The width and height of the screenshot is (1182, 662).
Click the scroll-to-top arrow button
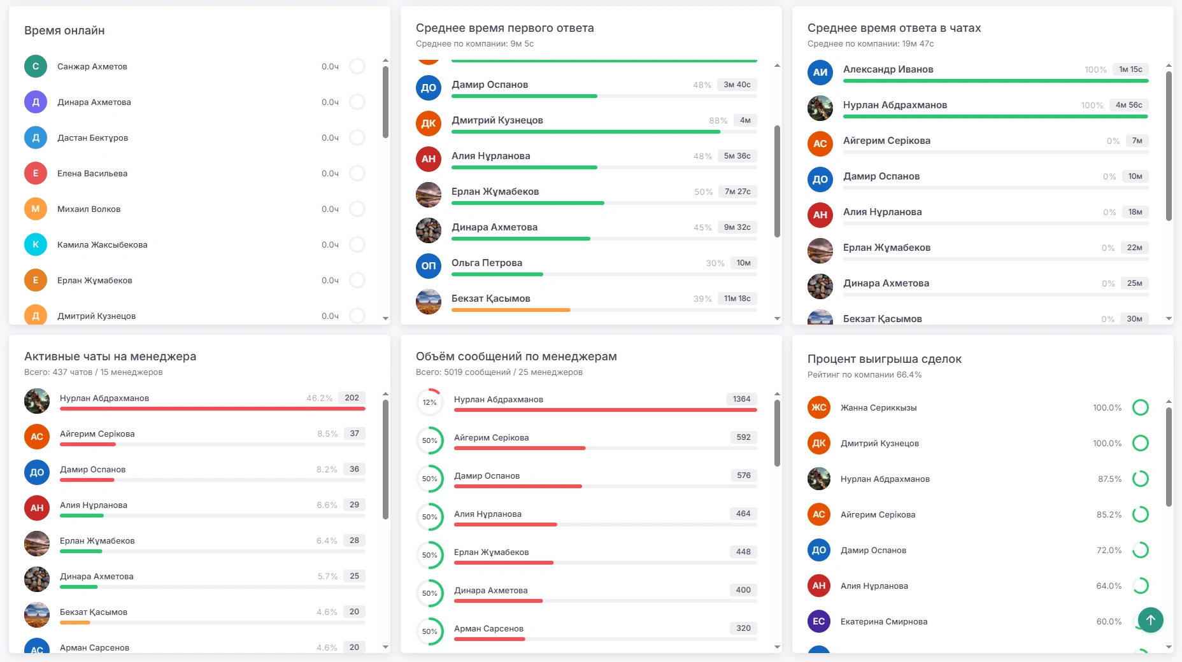(1150, 619)
